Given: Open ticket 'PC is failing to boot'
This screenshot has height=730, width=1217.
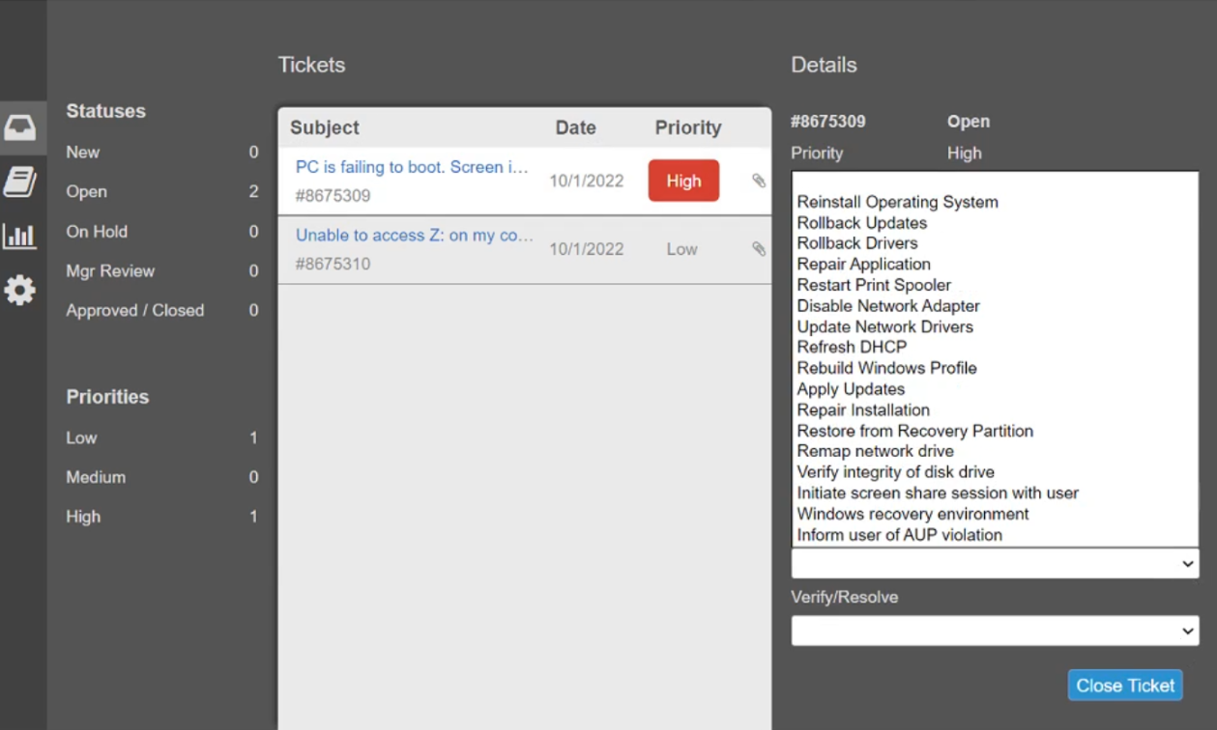Looking at the screenshot, I should pos(413,167).
